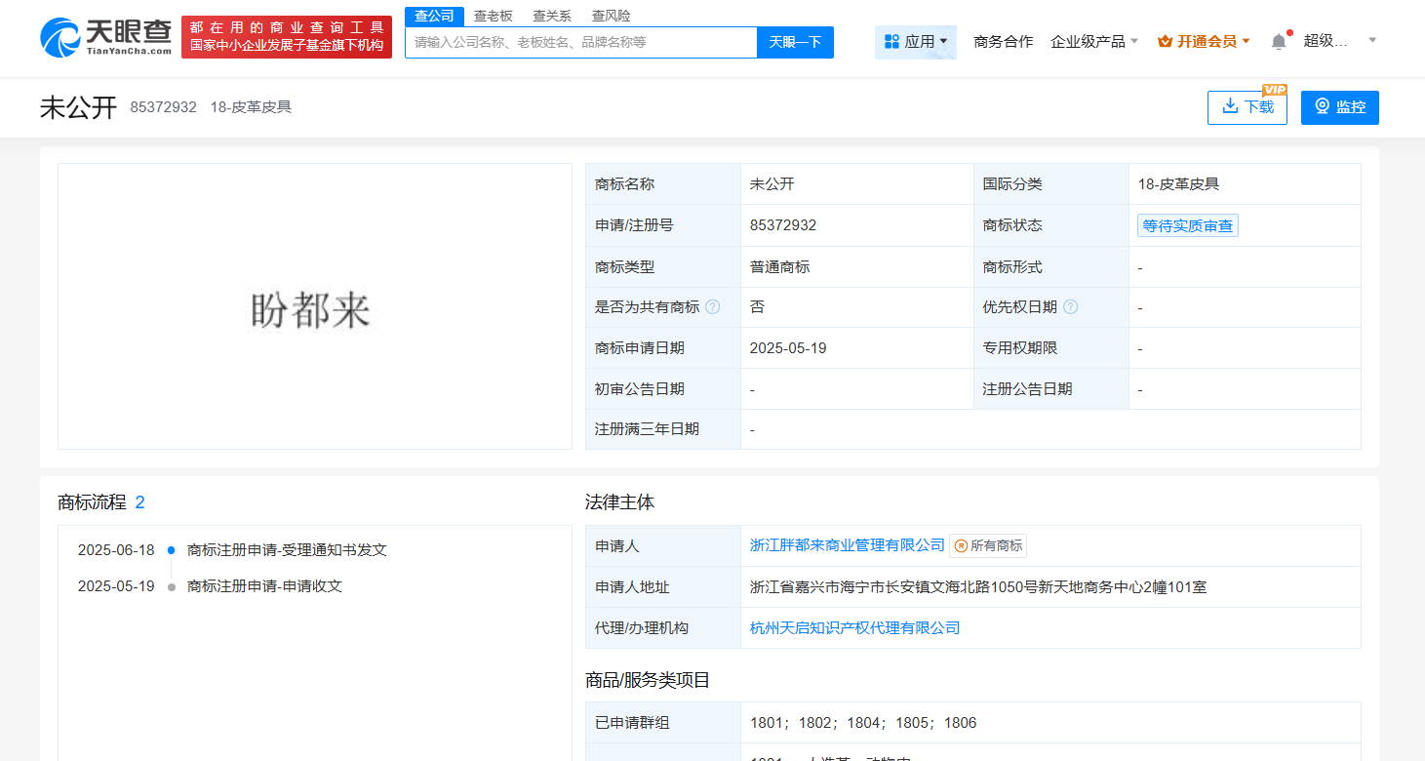
Task: Select the 查关系 search tab
Action: pos(552,16)
